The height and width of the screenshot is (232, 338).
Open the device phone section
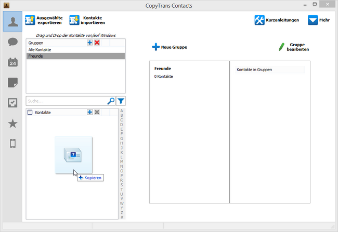coord(12,143)
